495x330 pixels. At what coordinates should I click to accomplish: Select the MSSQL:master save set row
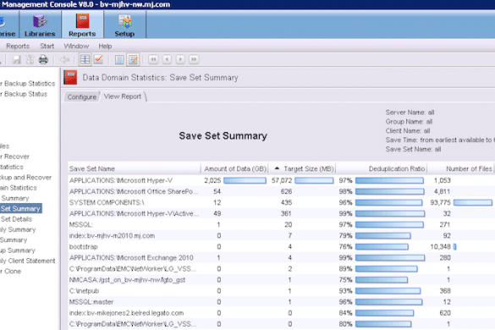pyautogui.click(x=281, y=302)
